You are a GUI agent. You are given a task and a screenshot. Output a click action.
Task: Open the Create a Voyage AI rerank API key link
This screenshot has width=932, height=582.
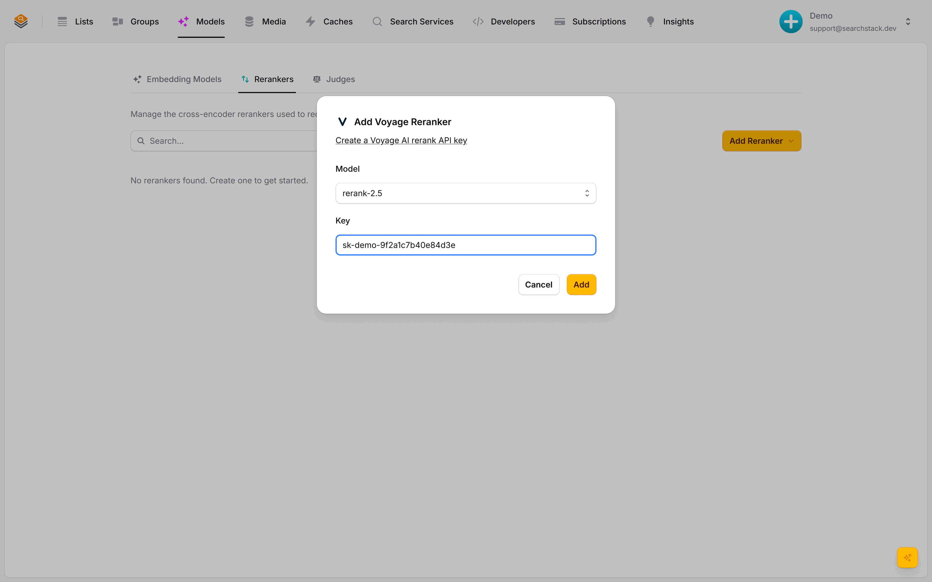coord(401,141)
